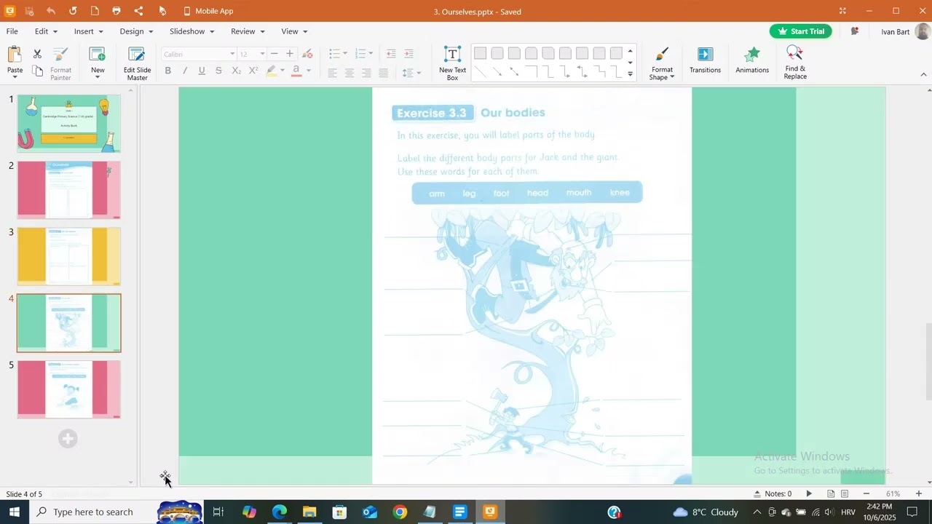Open the File menu
932x524 pixels.
coord(12,31)
